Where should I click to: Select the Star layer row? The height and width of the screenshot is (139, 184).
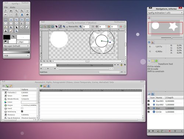[165, 108]
